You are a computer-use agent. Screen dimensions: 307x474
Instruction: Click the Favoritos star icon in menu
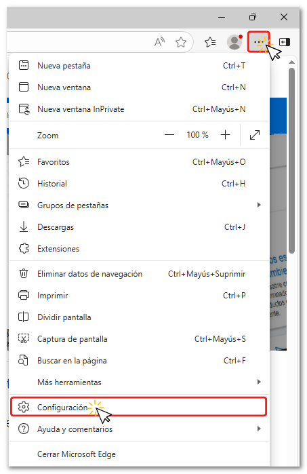[24, 161]
